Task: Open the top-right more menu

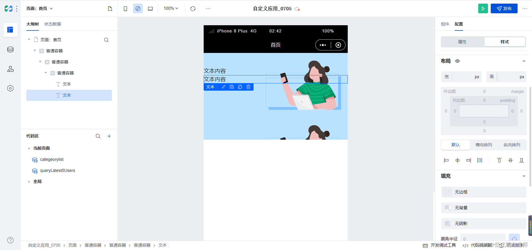Action: (x=525, y=9)
